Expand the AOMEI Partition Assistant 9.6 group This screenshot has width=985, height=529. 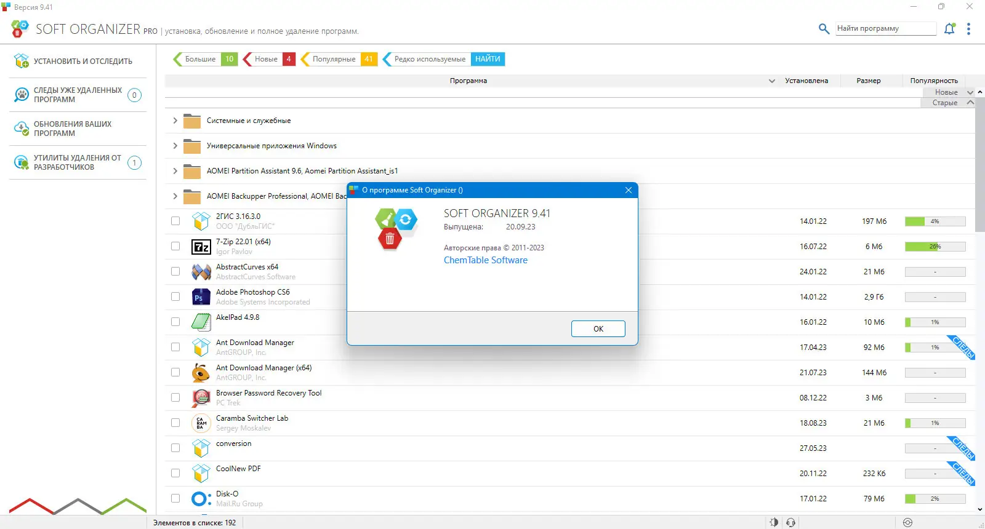coord(175,171)
